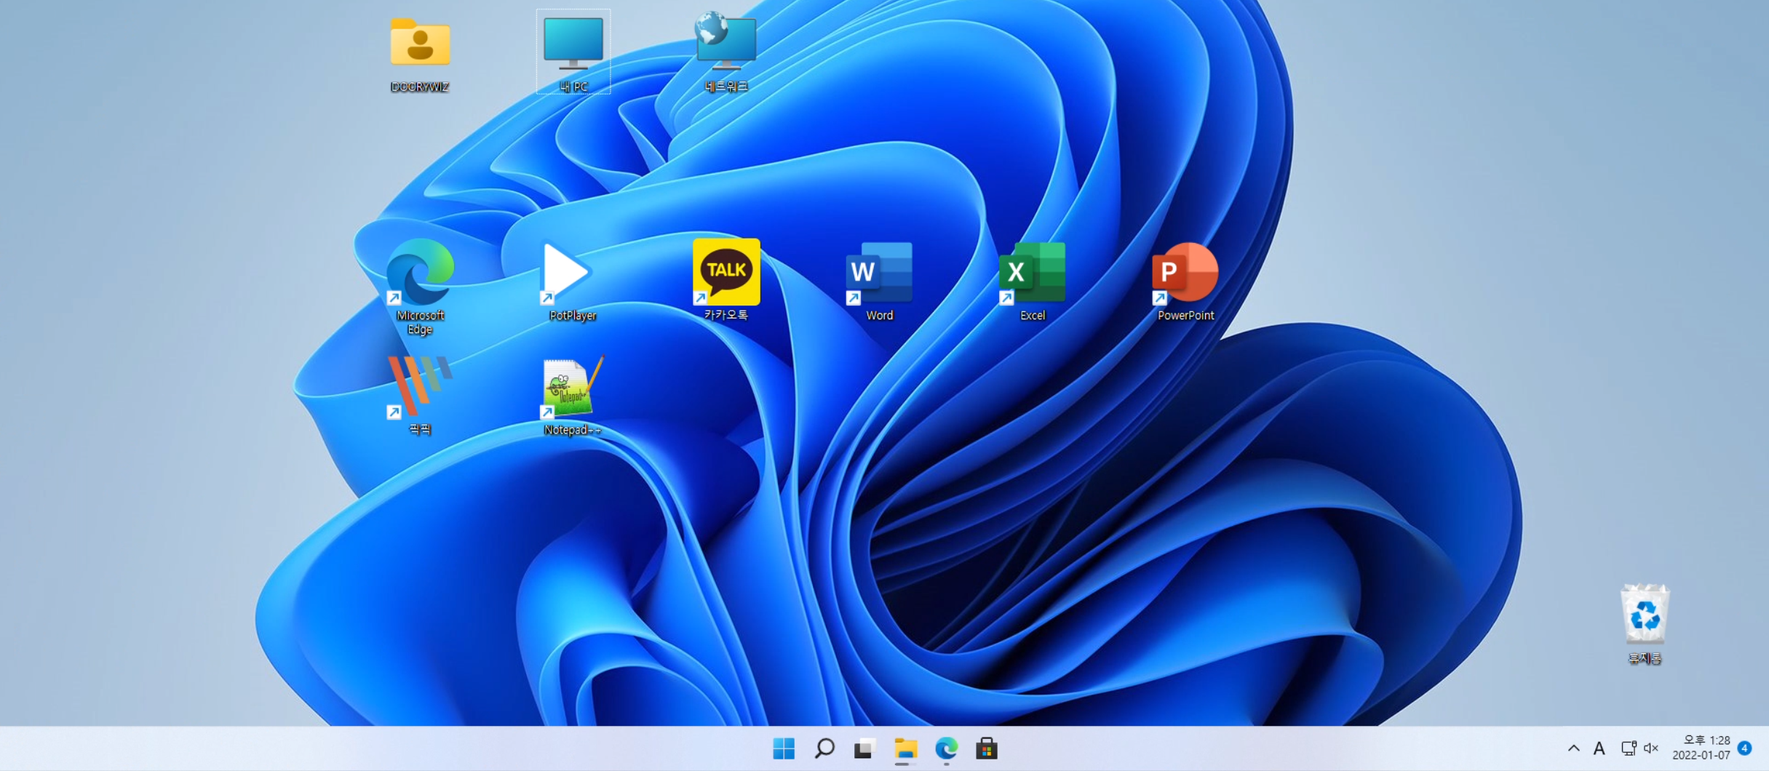Show hidden system tray icons
1769x771 pixels.
[1573, 748]
